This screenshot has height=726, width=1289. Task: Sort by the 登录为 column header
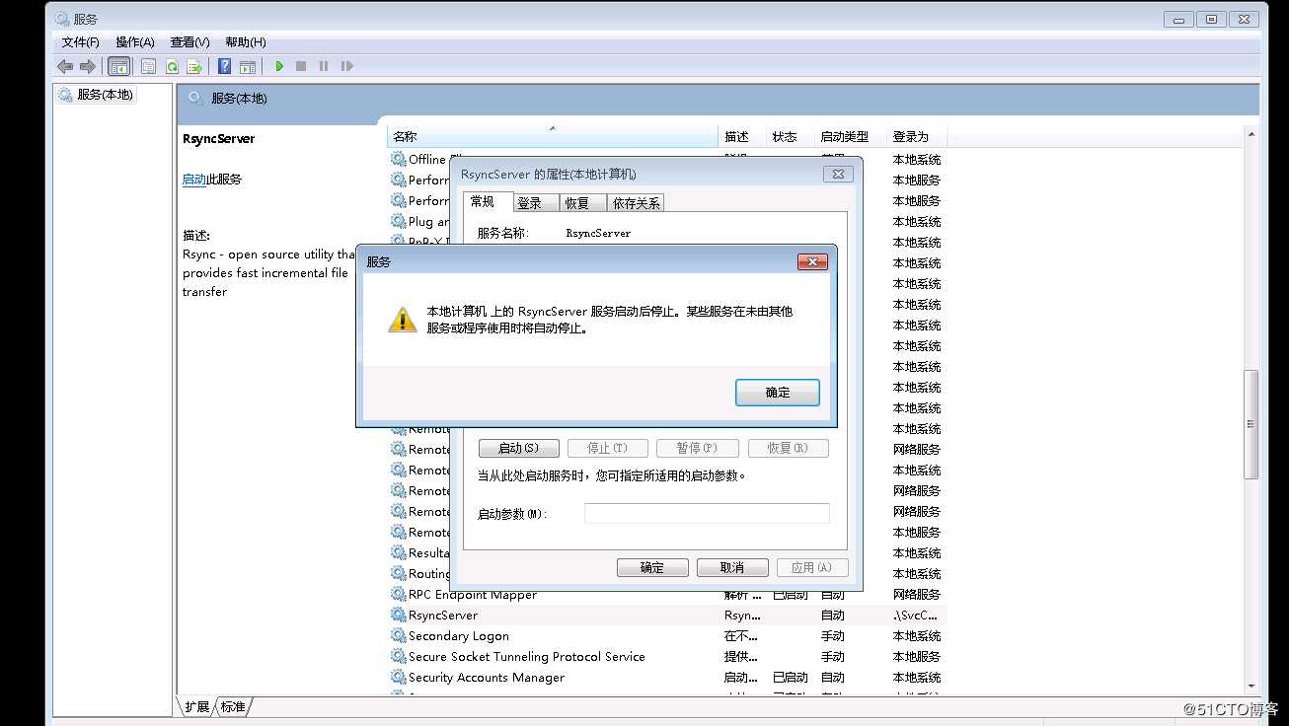point(916,137)
